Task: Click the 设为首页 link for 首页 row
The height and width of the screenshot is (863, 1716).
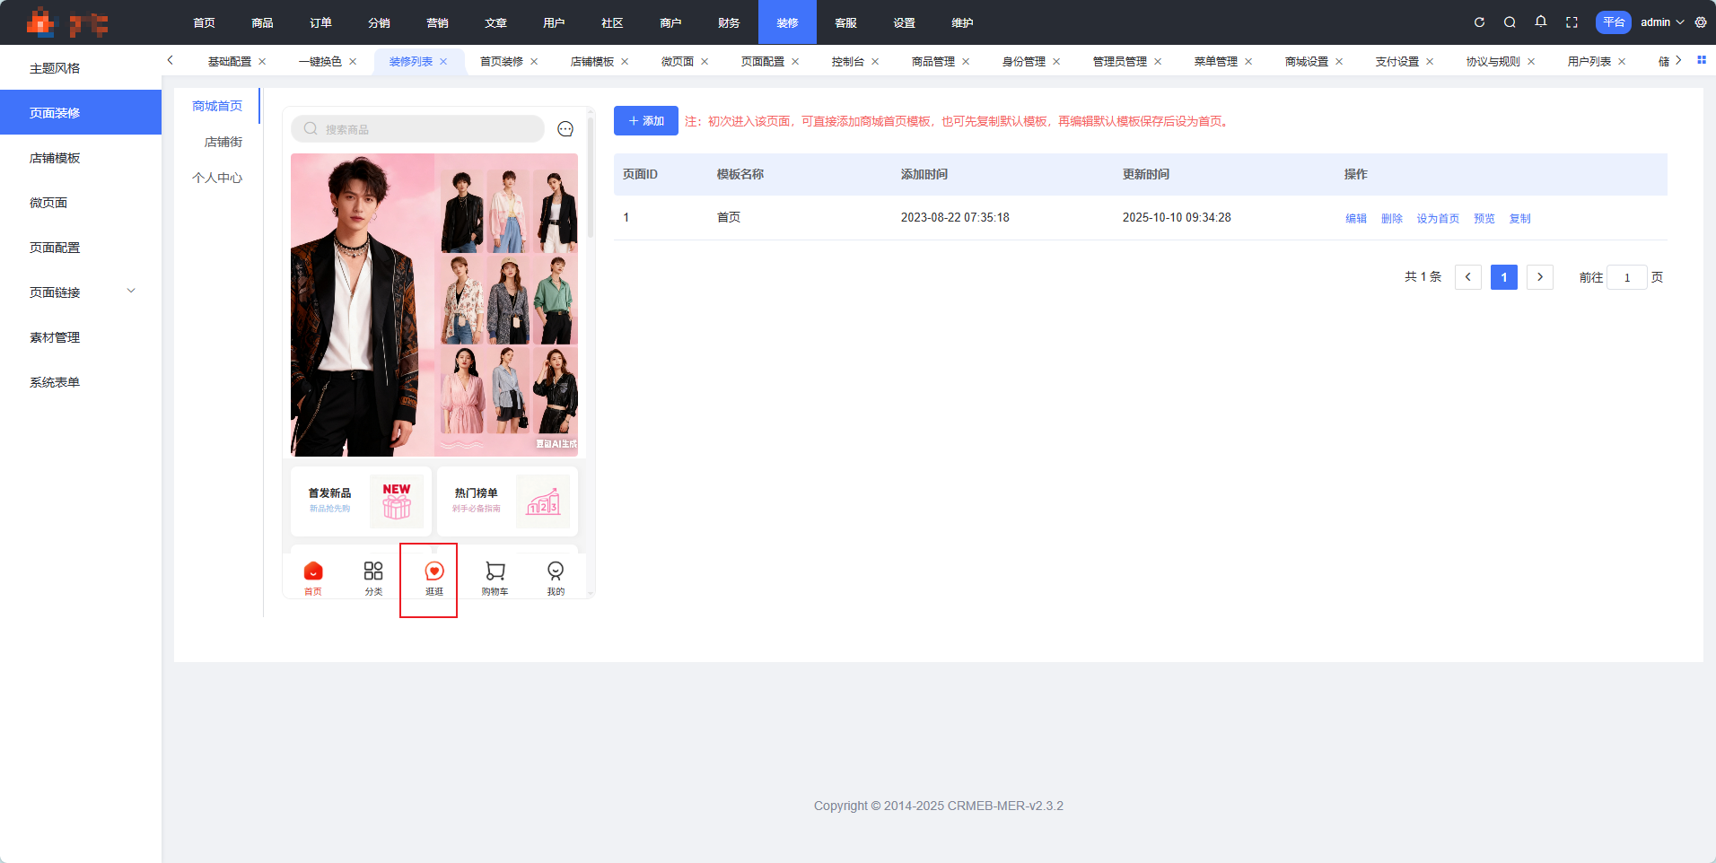Action: (x=1438, y=219)
